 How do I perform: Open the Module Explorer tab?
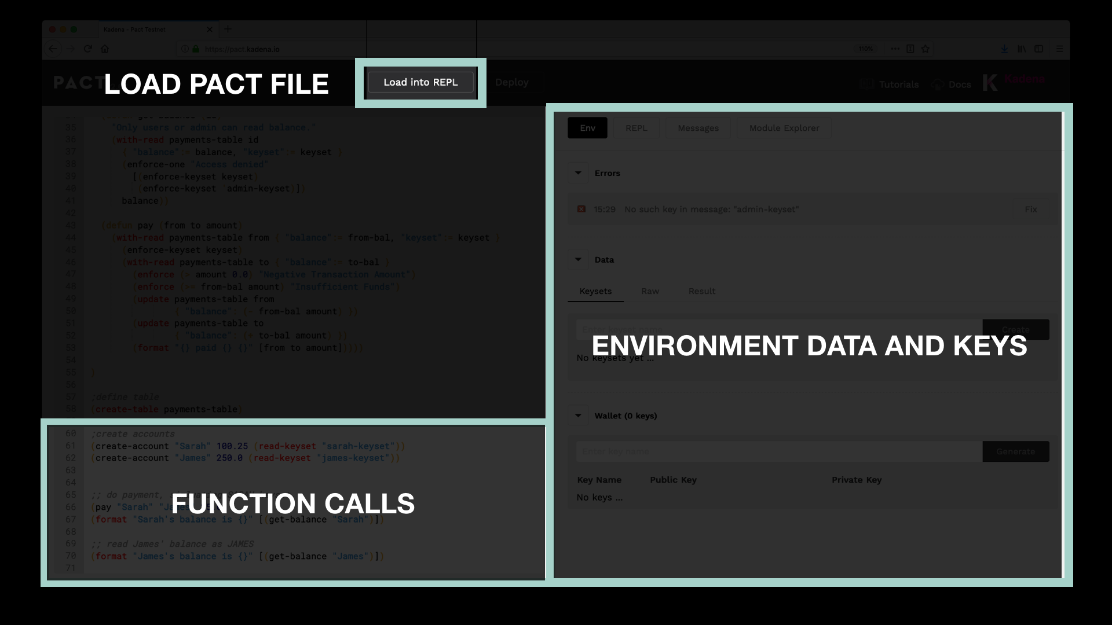[x=784, y=128]
